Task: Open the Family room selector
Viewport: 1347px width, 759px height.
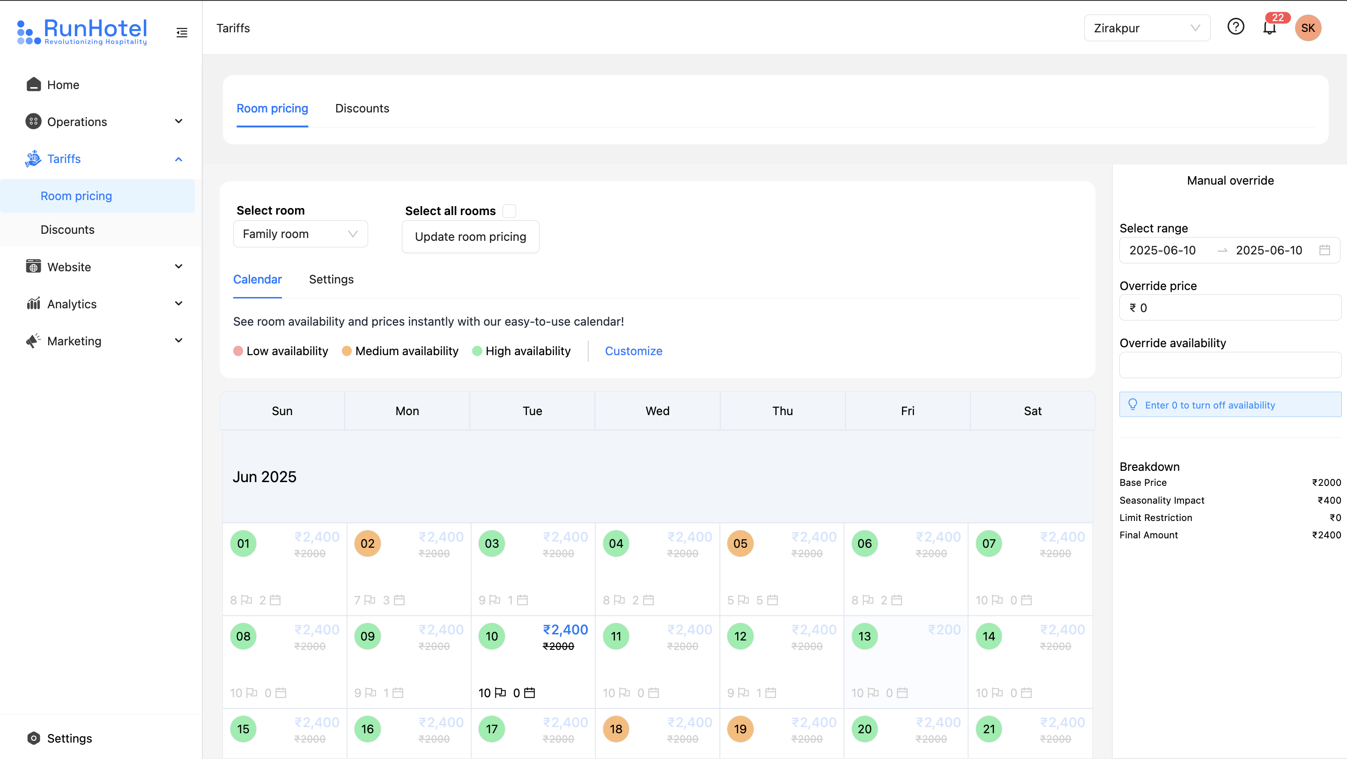Action: coord(300,234)
